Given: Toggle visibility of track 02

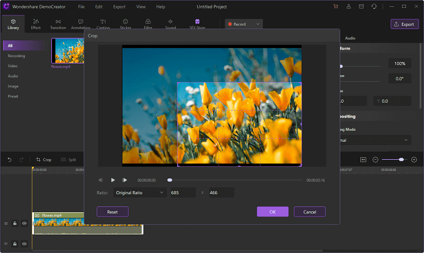Looking at the screenshot, I should coord(24,223).
